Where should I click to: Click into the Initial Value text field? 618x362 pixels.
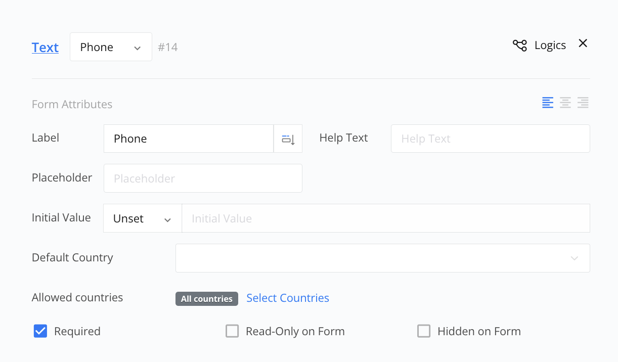coord(385,218)
